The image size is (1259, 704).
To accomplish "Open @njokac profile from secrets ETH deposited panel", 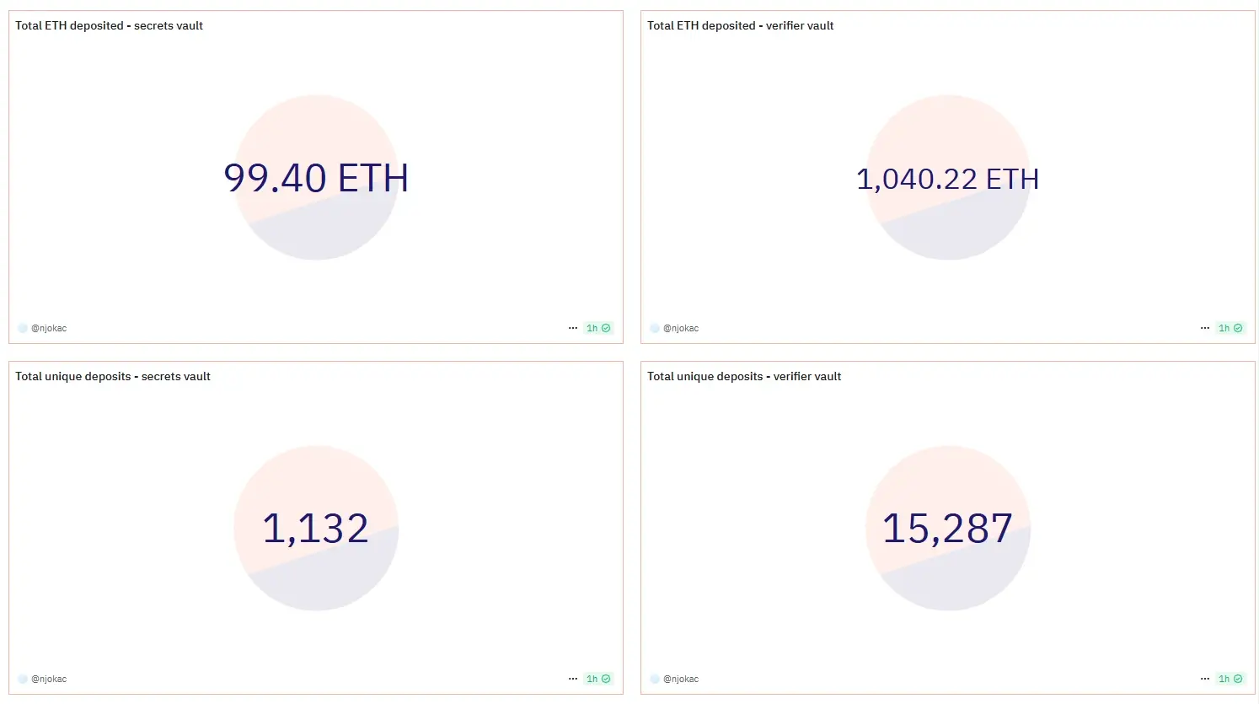I will pyautogui.click(x=49, y=328).
